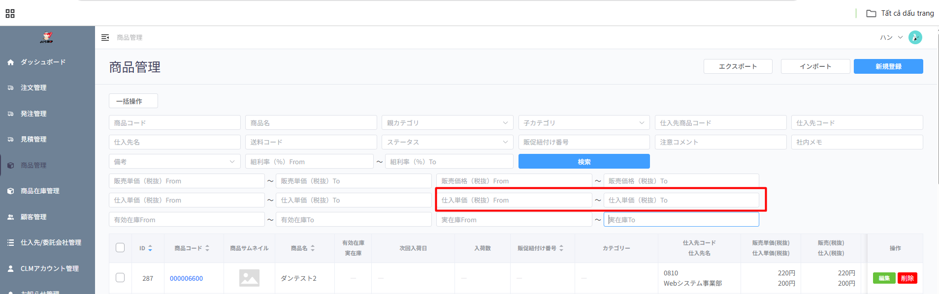Expand the ステータス dropdown
This screenshot has height=294, width=939.
(x=447, y=142)
